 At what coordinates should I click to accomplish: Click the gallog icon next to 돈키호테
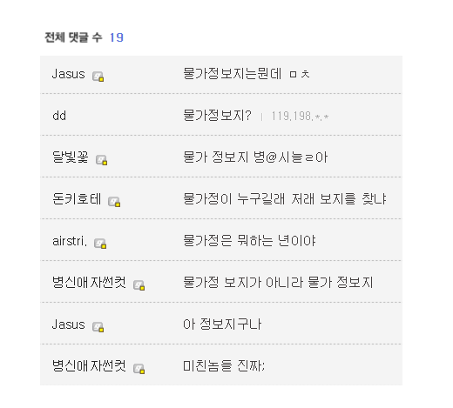tap(114, 202)
